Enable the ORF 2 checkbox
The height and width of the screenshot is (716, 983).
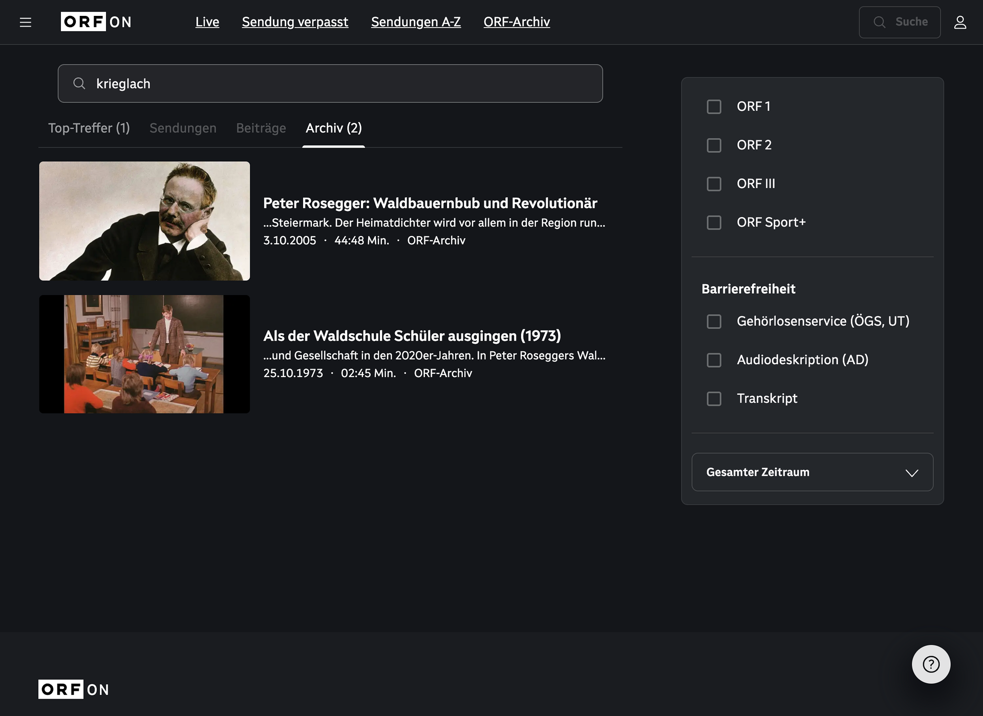(x=714, y=145)
